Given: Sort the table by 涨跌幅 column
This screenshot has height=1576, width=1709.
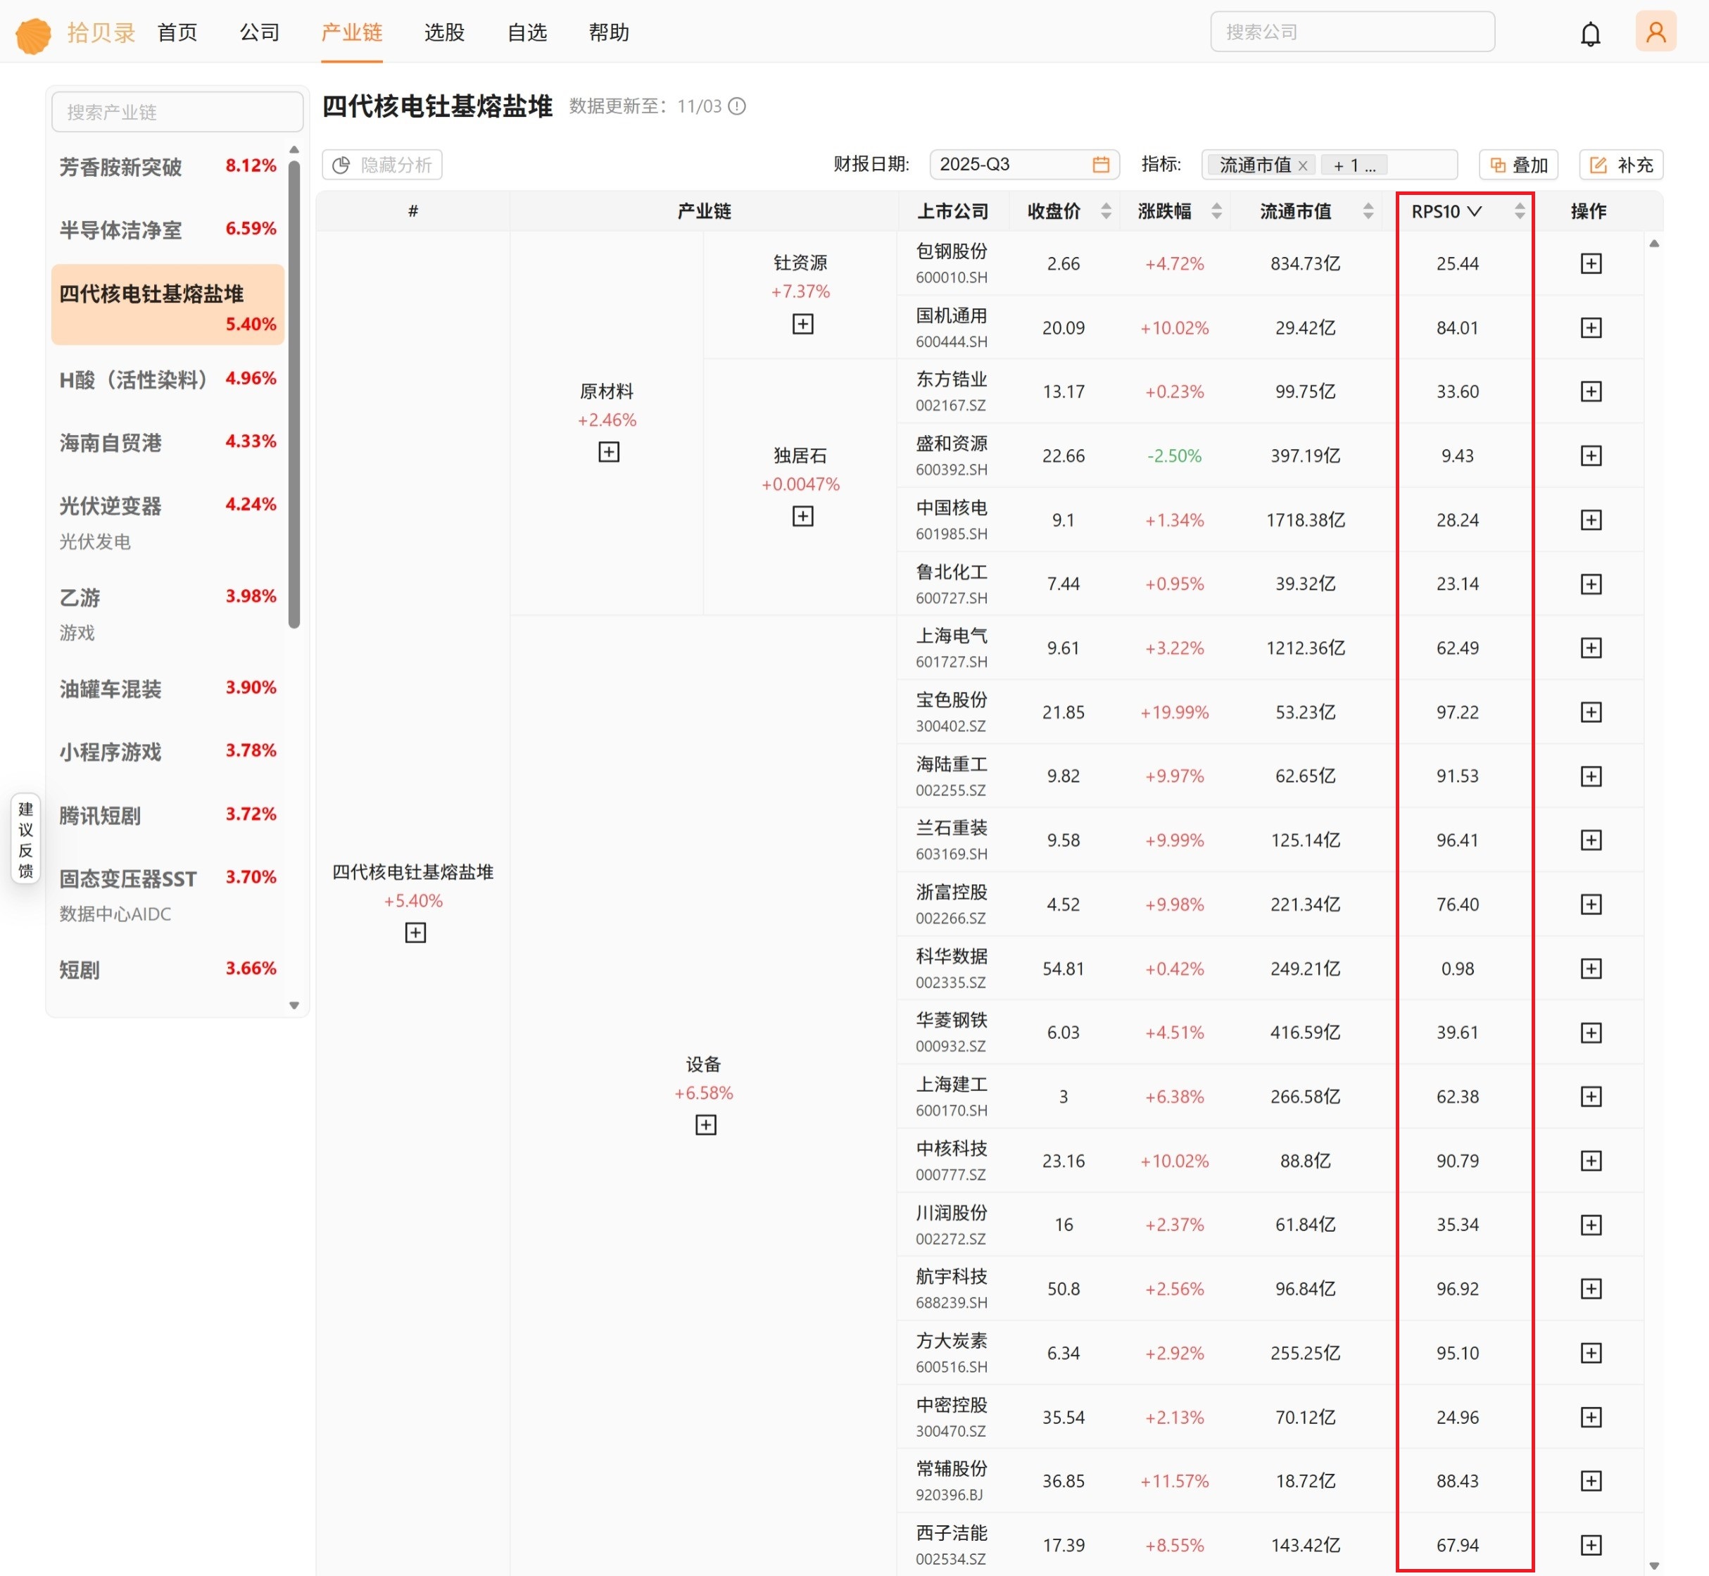Looking at the screenshot, I should (1216, 211).
